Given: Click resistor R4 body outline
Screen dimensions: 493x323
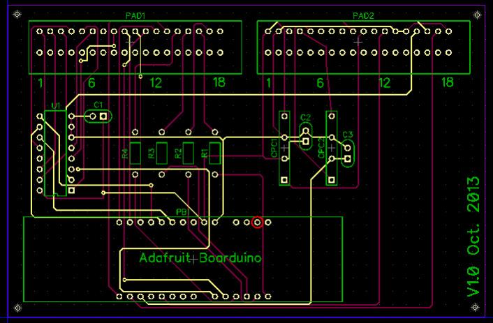Looking at the screenshot, I should (136, 152).
